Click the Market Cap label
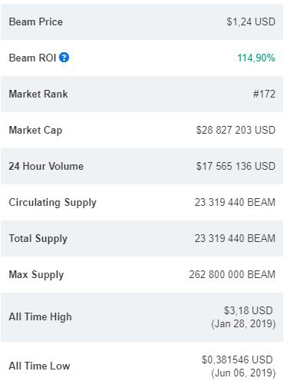Image resolution: width=290 pixels, height=391 pixels. (x=35, y=131)
